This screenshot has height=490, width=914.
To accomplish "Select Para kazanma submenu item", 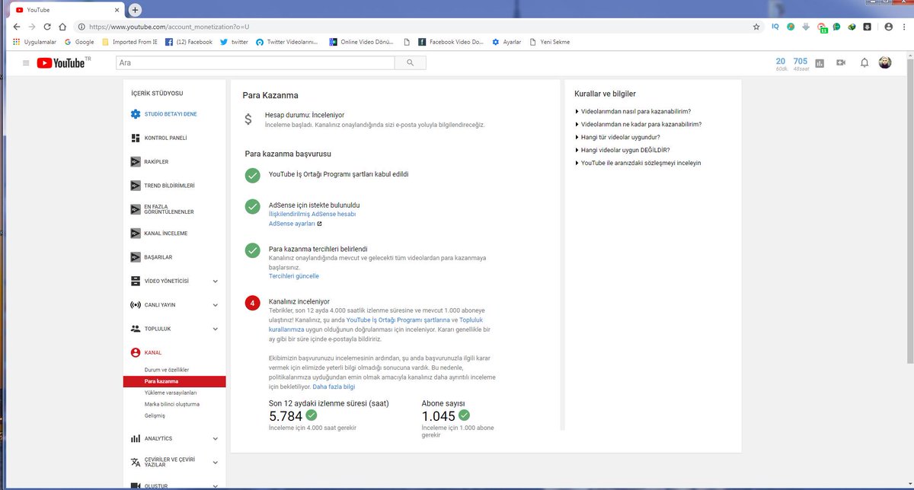I will (174, 381).
